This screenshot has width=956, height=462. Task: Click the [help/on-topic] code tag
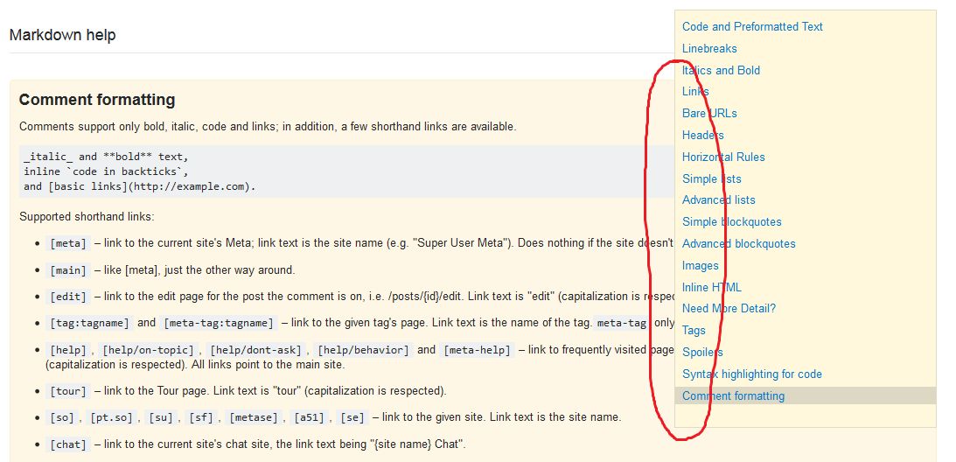[150, 350]
